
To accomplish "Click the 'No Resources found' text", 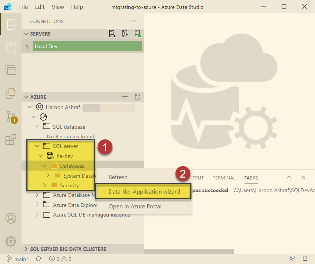I will [70, 136].
